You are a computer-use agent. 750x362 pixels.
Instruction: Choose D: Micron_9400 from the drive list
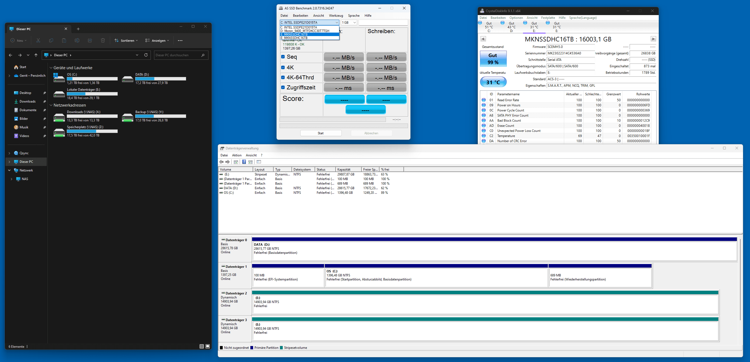[x=309, y=31]
